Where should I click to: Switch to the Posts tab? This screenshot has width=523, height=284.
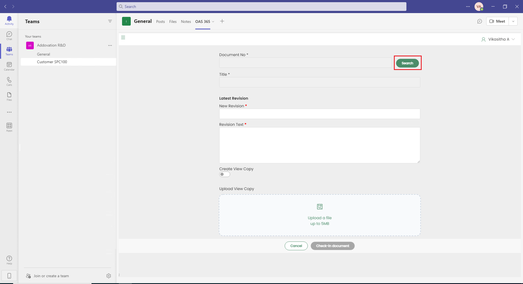tap(160, 22)
